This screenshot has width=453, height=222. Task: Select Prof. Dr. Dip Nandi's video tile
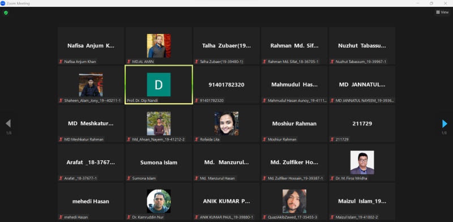point(159,84)
